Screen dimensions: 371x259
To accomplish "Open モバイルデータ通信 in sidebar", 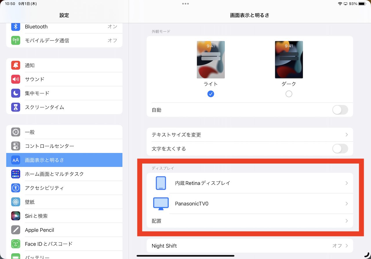I will pyautogui.click(x=64, y=41).
